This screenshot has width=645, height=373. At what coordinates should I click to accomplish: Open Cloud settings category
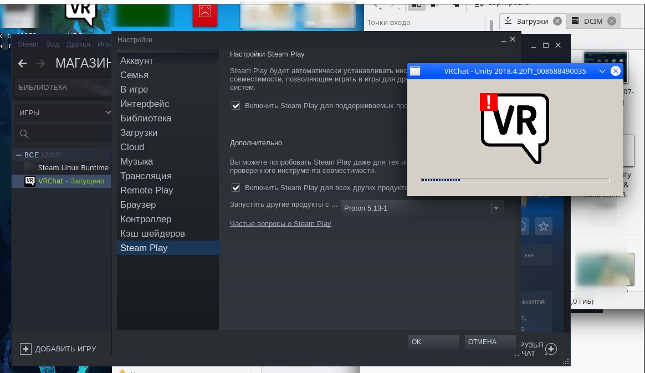pos(167,147)
